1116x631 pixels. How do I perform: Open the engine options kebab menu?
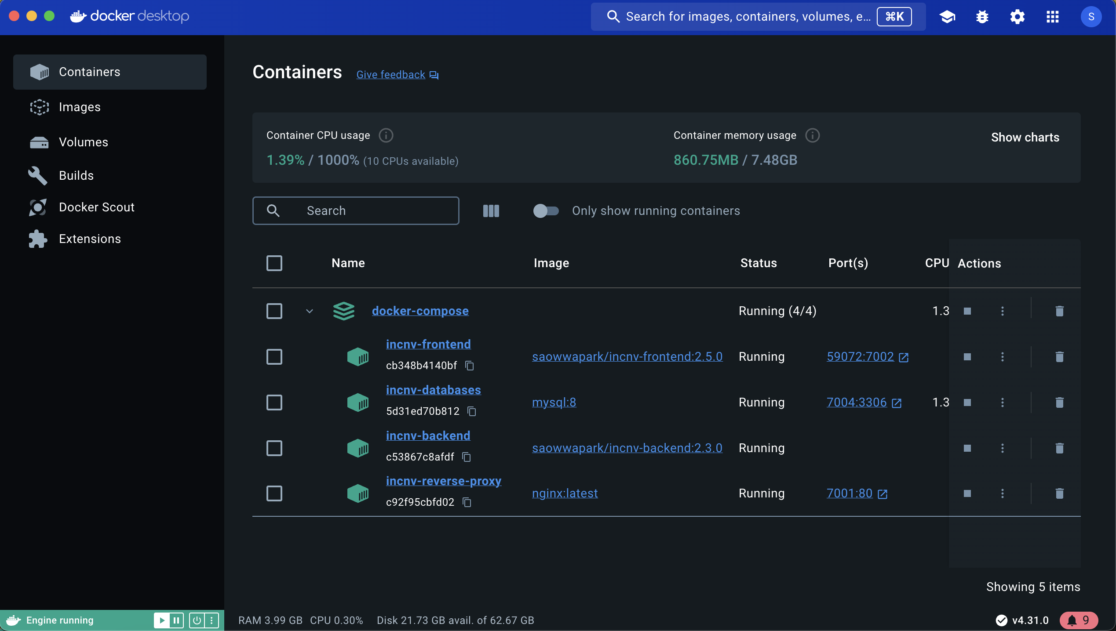212,620
